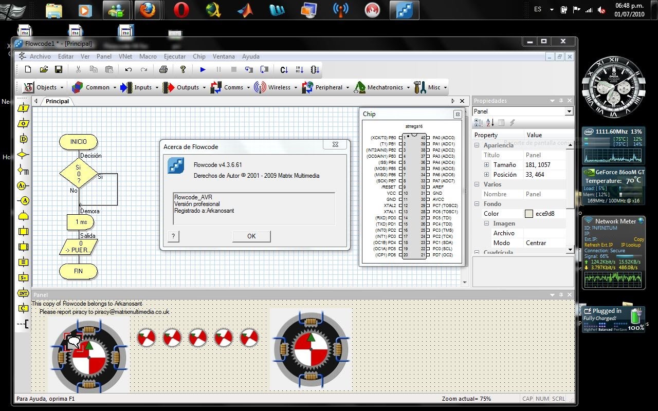Viewport: 658px width, 411px height.
Task: Collapse the Apariencia property group
Action: (x=477, y=145)
